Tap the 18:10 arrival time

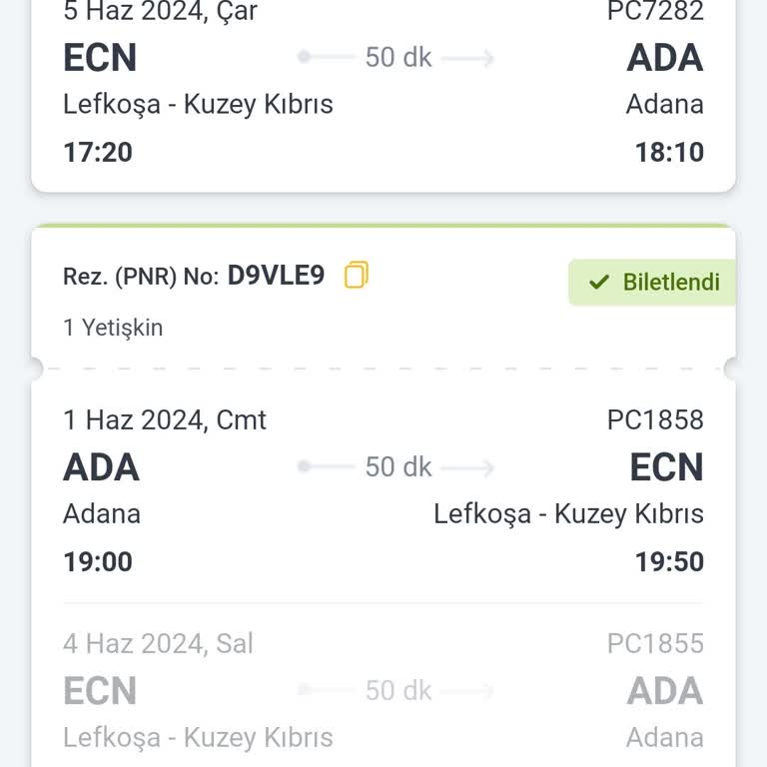click(669, 152)
